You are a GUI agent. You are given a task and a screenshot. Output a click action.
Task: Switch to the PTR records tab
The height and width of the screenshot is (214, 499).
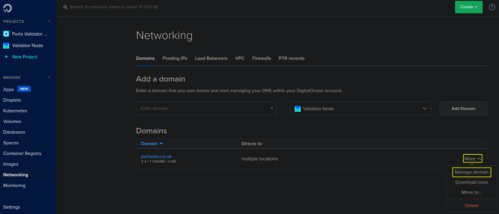[292, 58]
